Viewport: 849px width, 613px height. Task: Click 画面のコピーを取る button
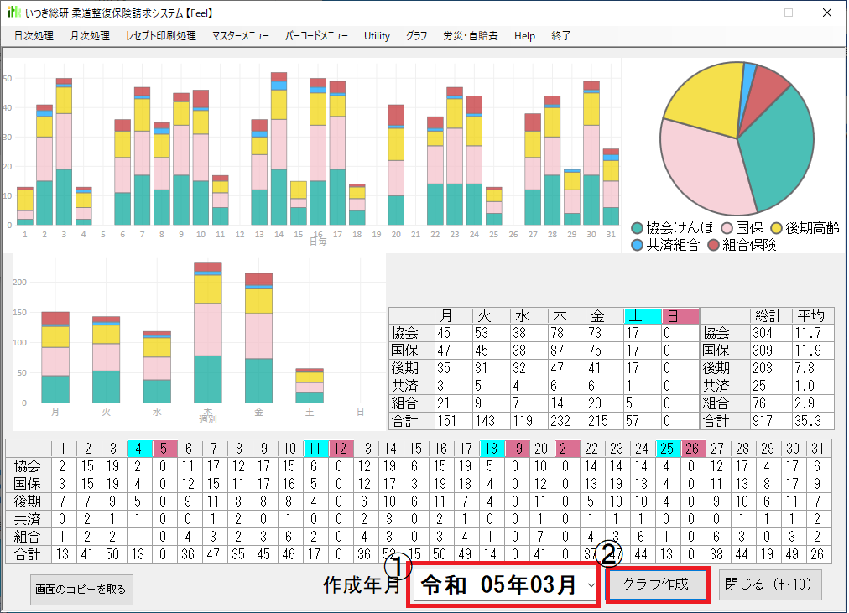(81, 590)
